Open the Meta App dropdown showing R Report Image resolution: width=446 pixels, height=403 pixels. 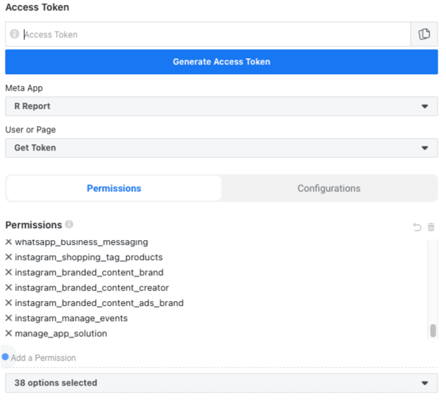coord(221,106)
